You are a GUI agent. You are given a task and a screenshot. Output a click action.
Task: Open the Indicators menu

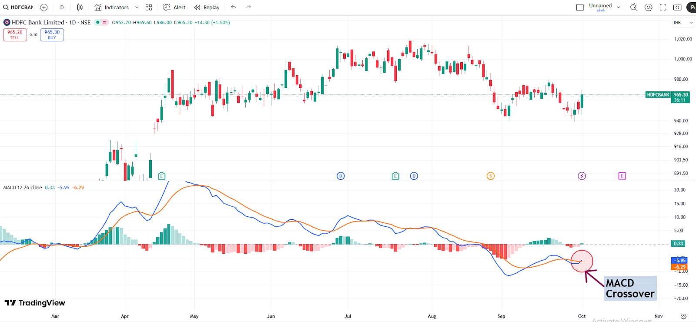(112, 7)
